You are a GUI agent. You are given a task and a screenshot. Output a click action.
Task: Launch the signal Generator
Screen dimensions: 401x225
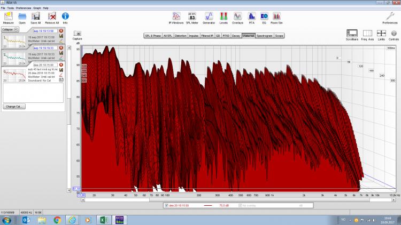coord(209,16)
